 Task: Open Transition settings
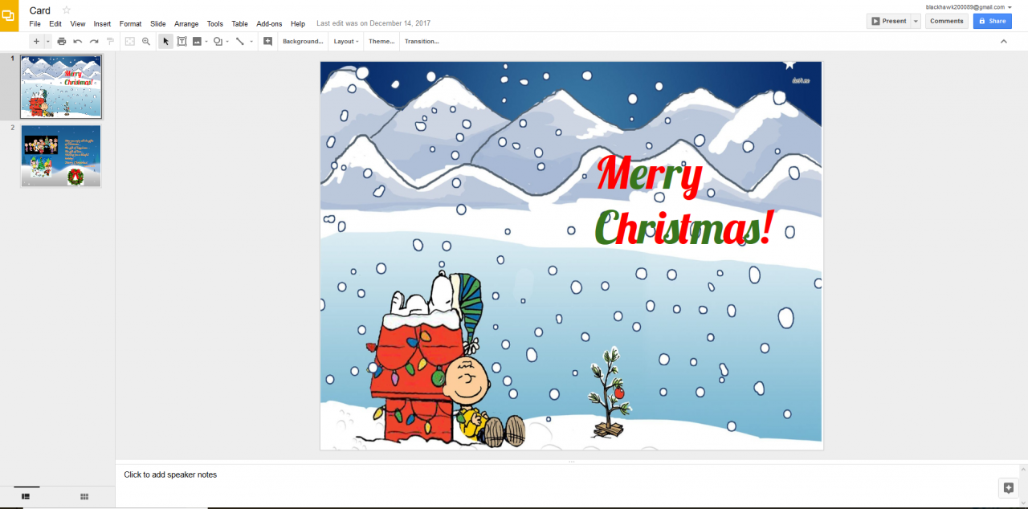point(422,41)
